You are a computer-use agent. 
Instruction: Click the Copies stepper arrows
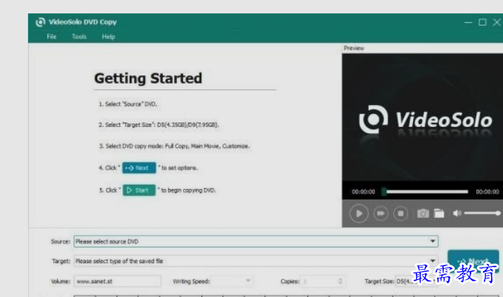click(x=340, y=281)
